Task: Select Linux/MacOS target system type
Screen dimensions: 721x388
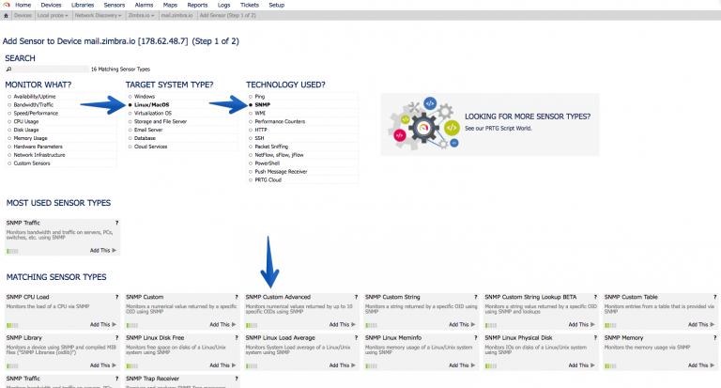Action: tap(130, 105)
